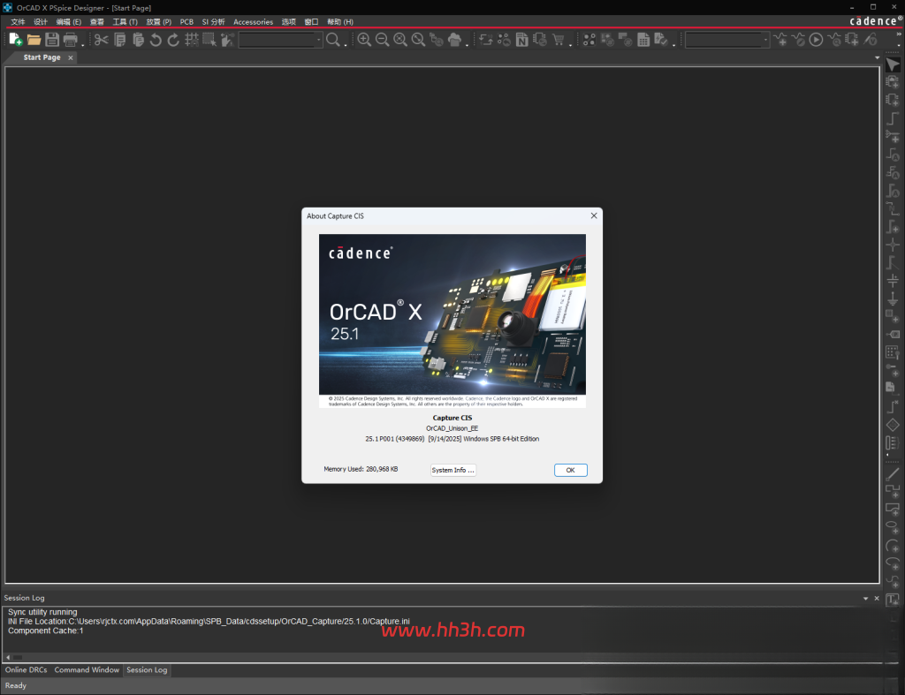Click the New document toolbar icon
This screenshot has height=695, width=905.
16,39
